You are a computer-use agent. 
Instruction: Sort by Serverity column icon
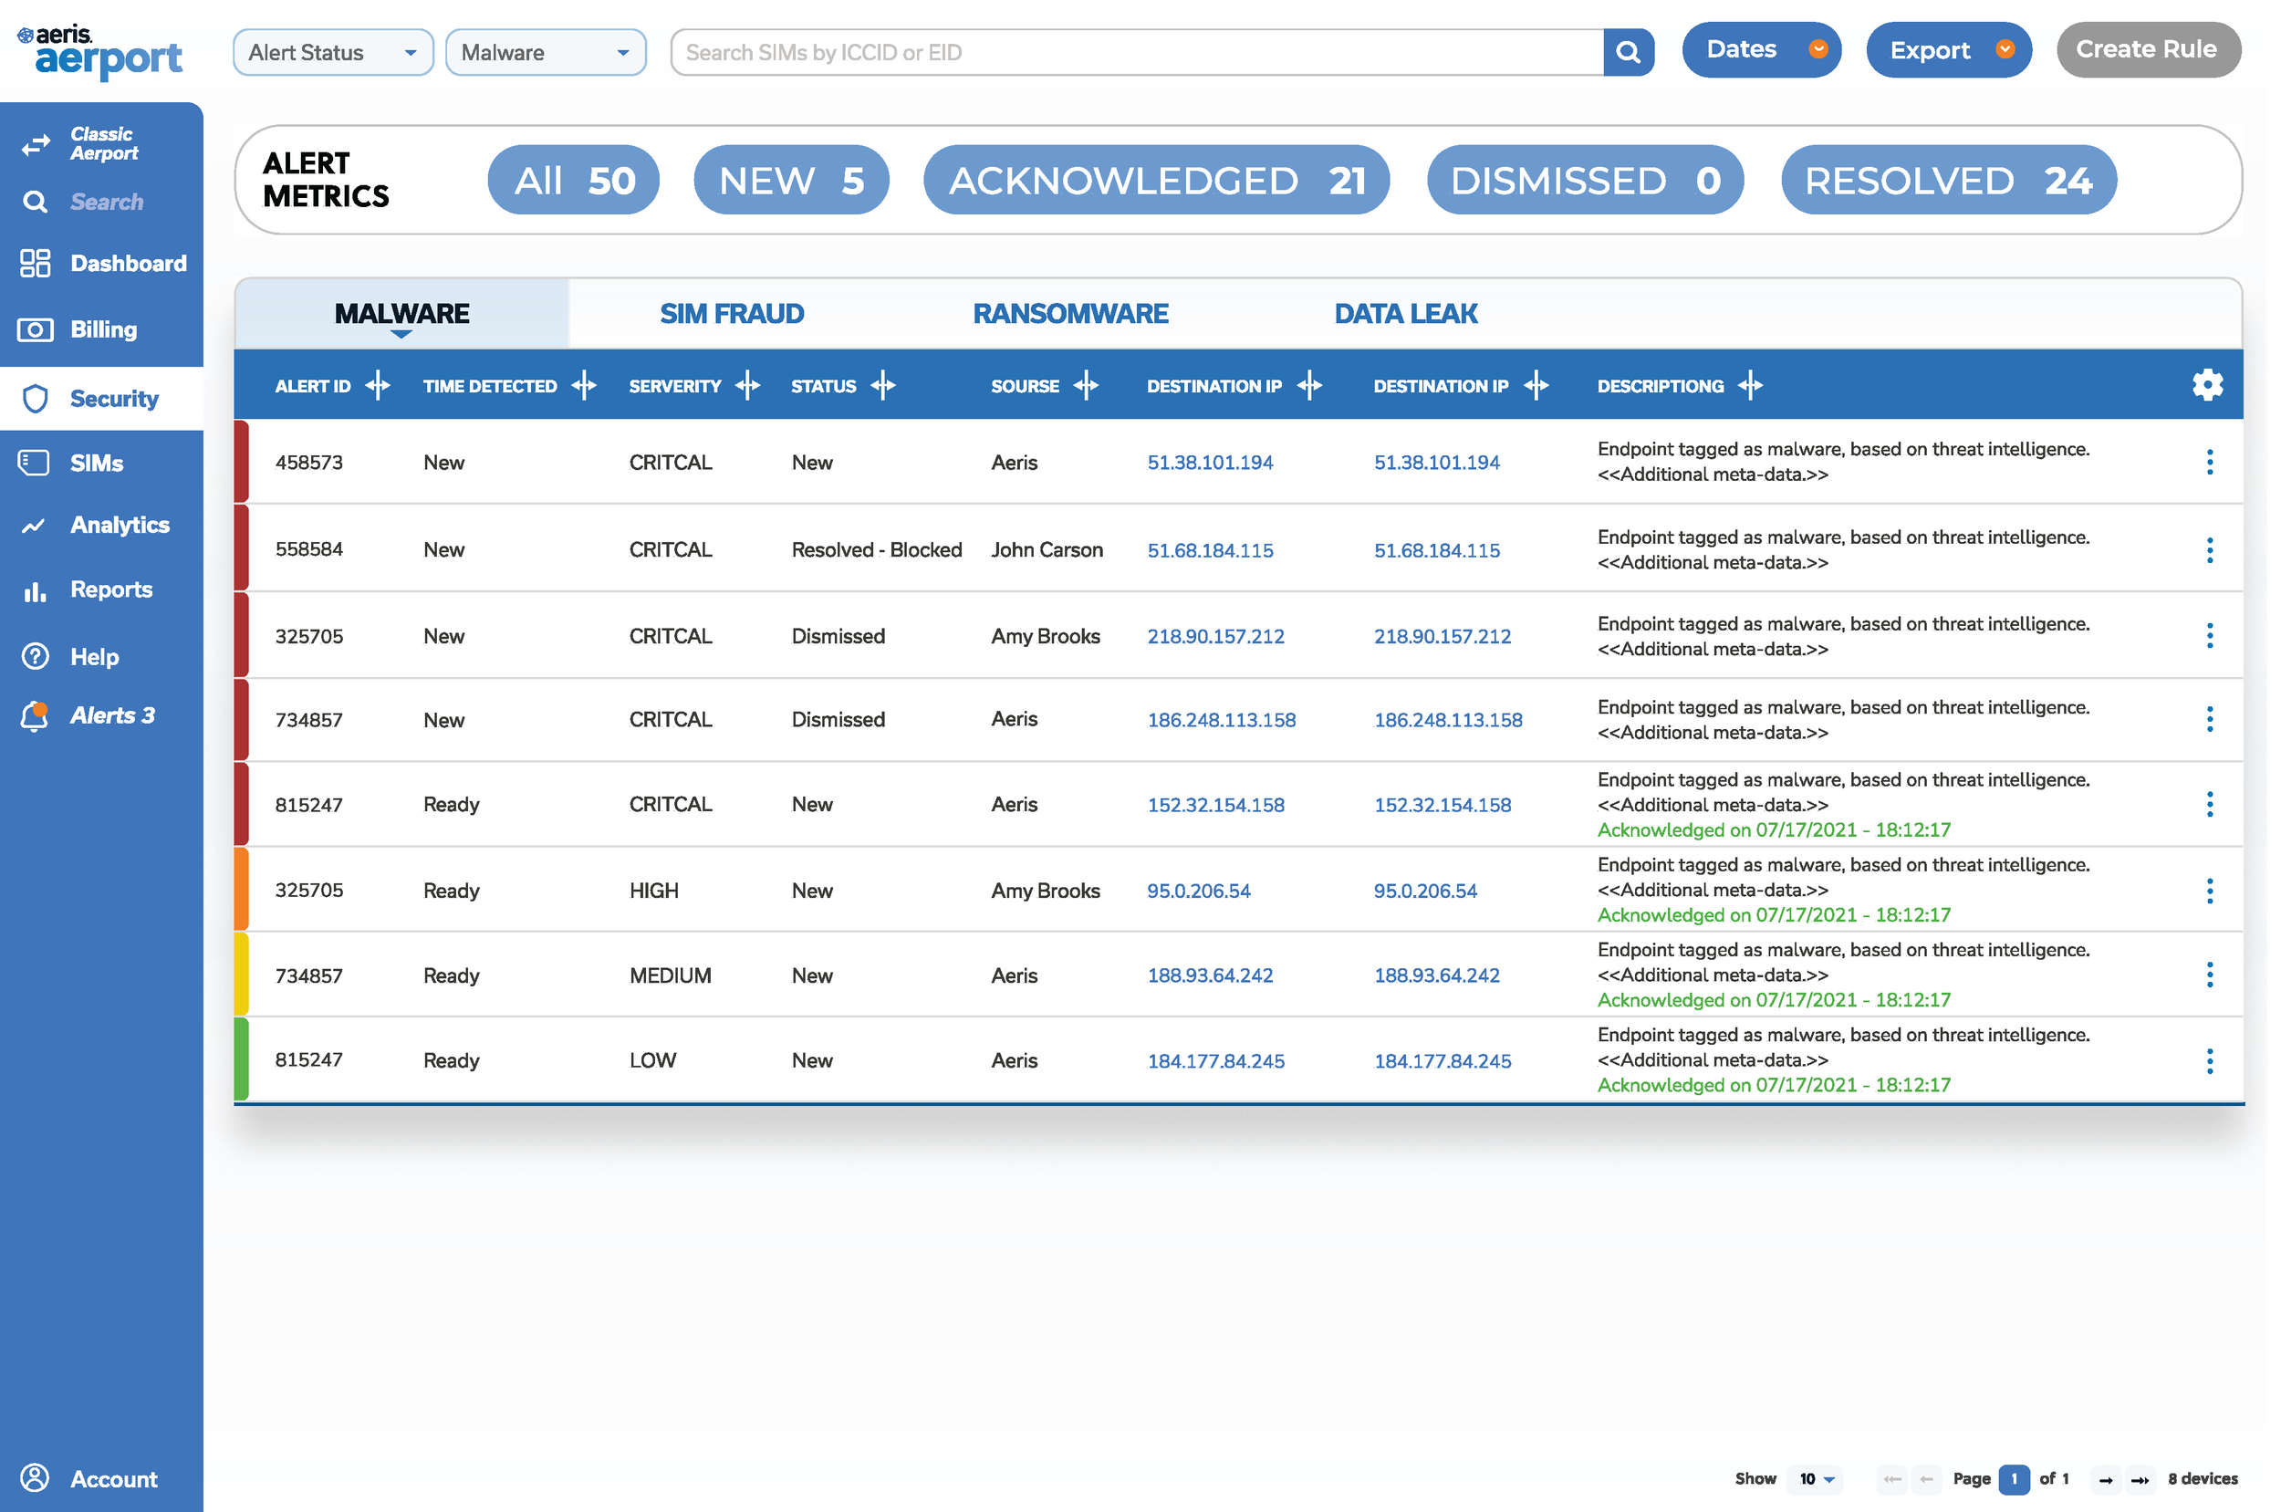coord(748,386)
